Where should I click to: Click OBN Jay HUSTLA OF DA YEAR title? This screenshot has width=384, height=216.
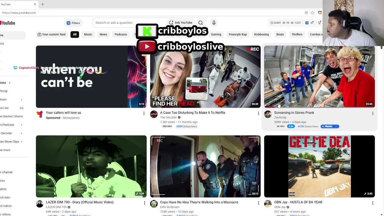click(x=298, y=202)
